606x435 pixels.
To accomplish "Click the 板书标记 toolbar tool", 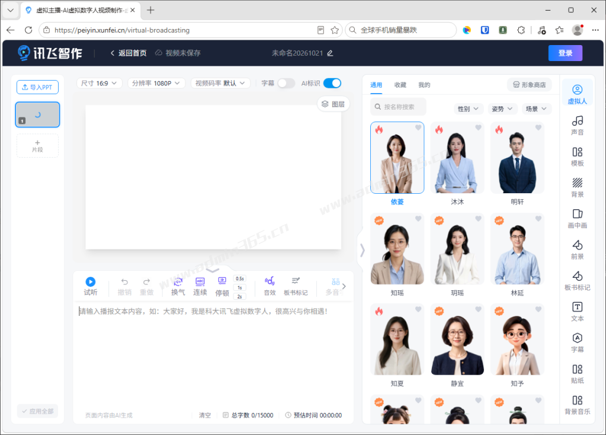I will (x=296, y=286).
